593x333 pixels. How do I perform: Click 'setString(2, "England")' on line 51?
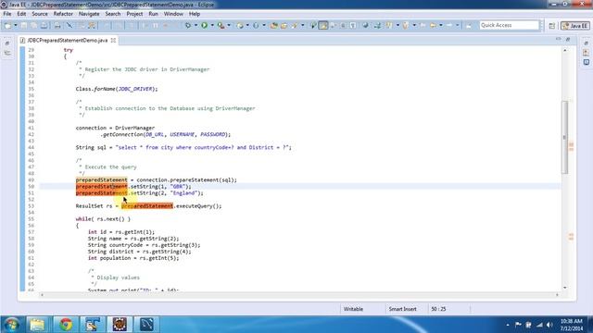click(x=167, y=193)
